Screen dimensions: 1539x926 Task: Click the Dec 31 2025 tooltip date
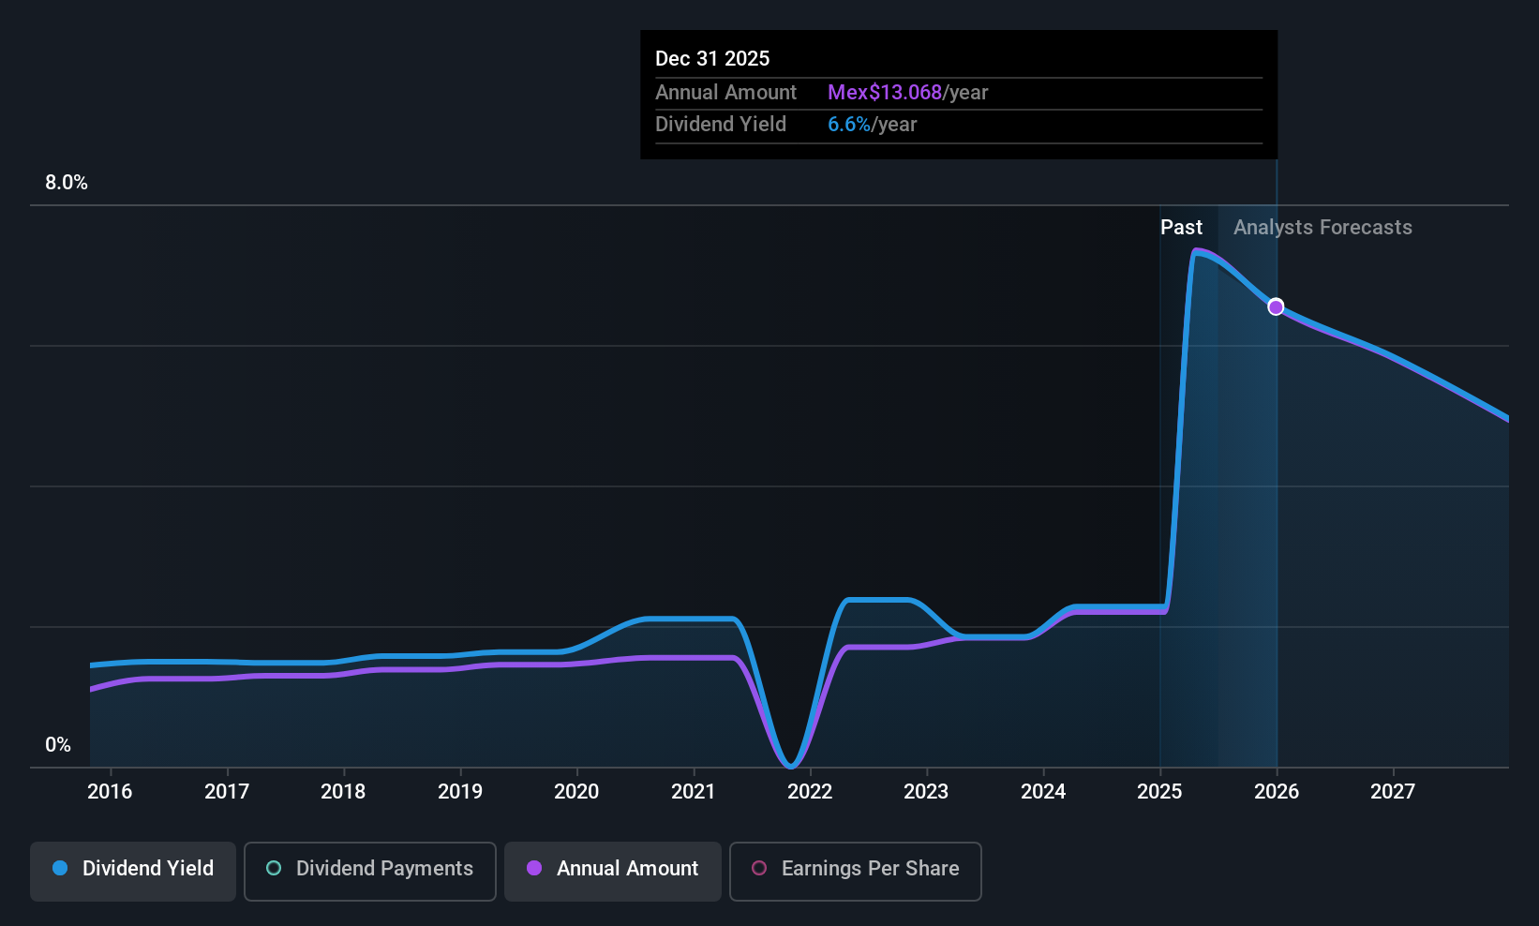tap(712, 59)
